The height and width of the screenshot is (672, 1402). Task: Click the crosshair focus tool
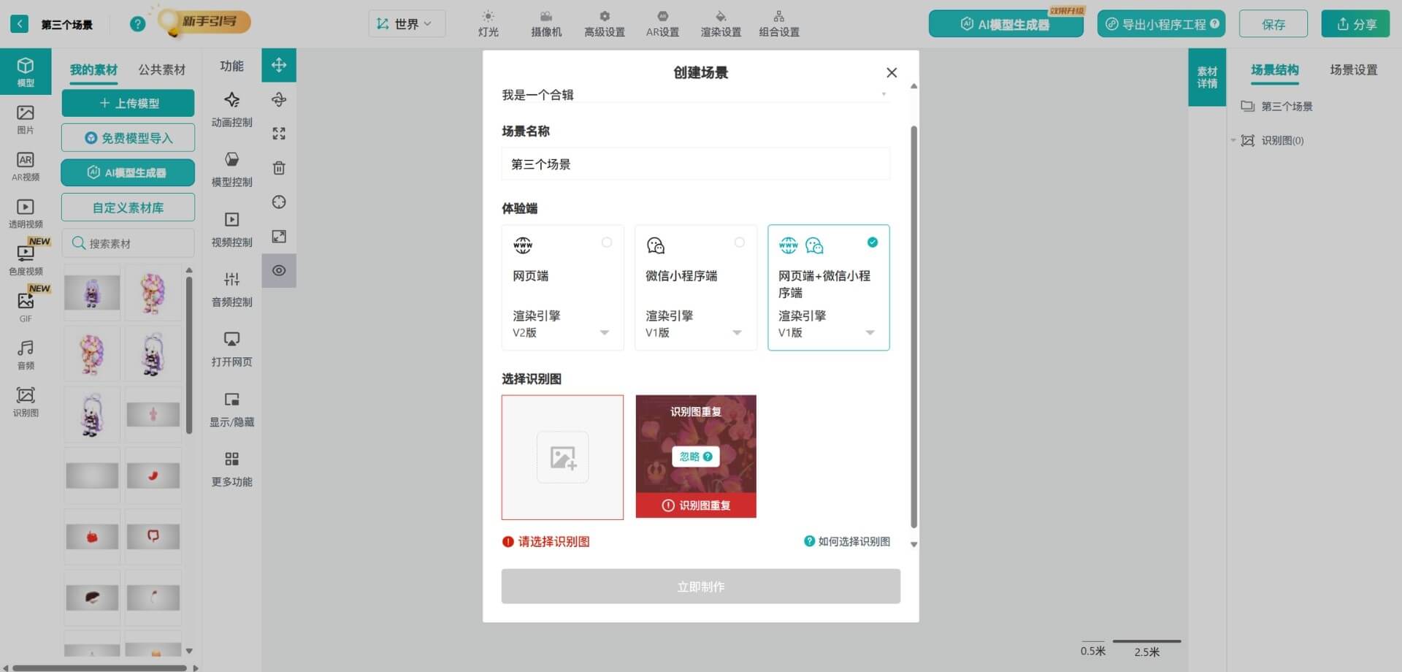pos(279,202)
